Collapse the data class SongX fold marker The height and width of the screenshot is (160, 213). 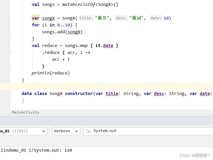point(9,93)
